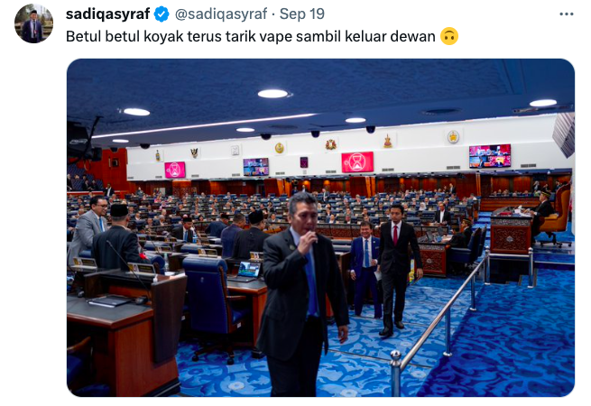The image size is (591, 406).
Task: Click the upside-down face emoji
Action: click(449, 37)
